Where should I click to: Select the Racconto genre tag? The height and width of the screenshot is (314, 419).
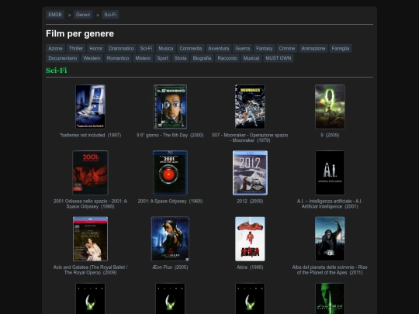click(227, 58)
